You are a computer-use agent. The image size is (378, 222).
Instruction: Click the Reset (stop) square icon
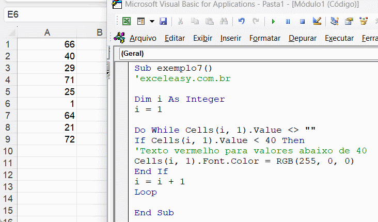click(x=303, y=21)
